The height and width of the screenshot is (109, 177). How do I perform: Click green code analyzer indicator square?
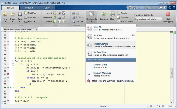coord(175,33)
